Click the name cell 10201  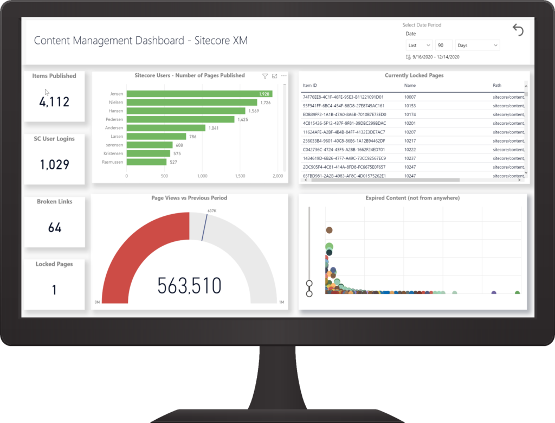click(410, 123)
